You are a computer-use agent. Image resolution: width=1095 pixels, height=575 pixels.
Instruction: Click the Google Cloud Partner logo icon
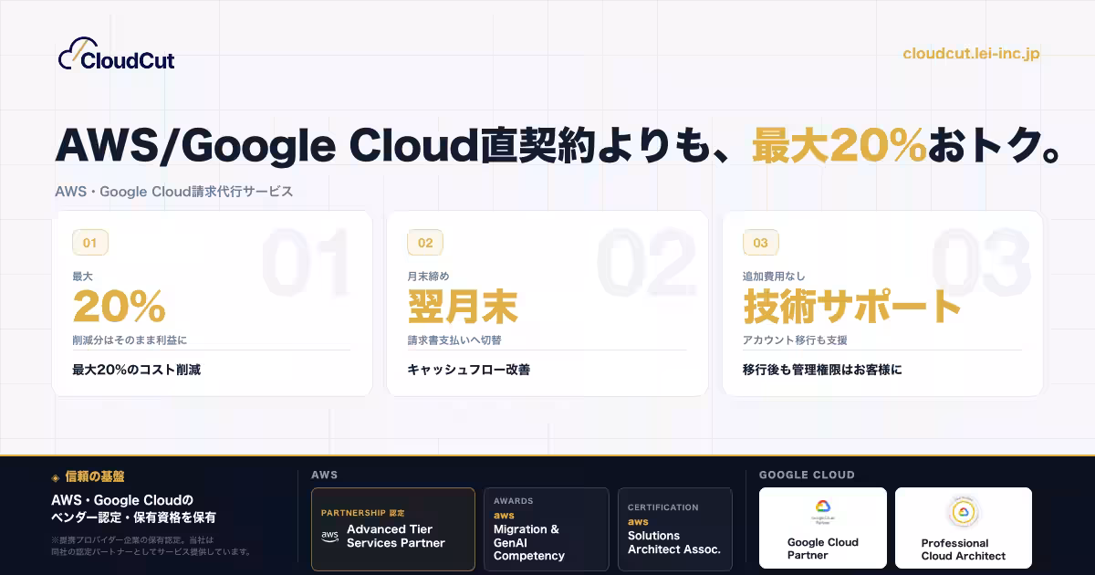(822, 509)
